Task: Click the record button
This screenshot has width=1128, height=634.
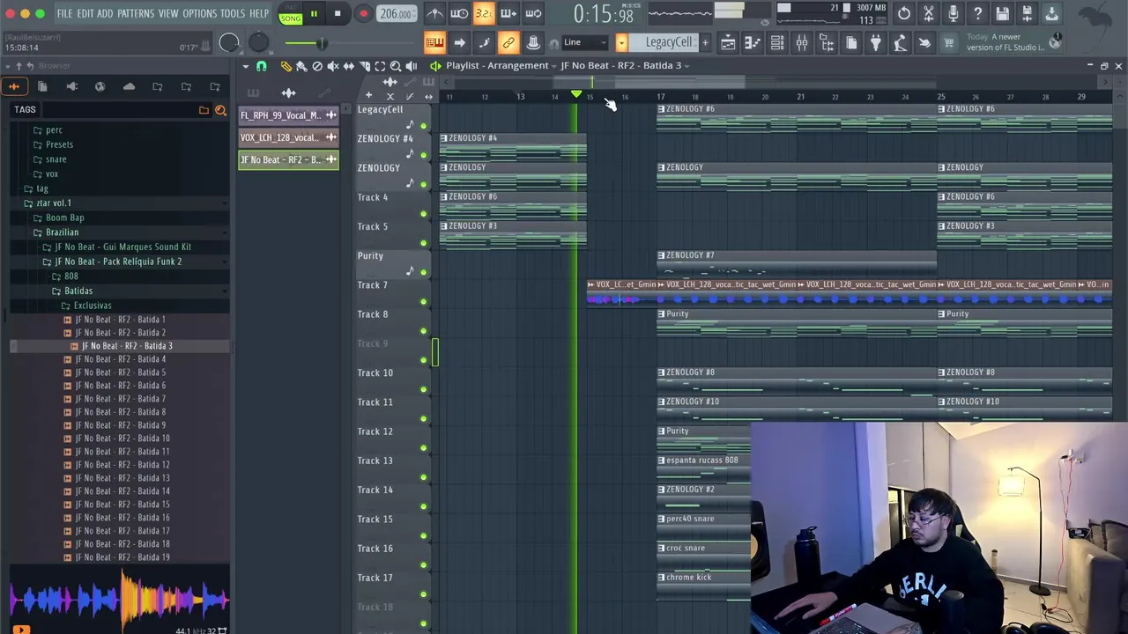Action: pyautogui.click(x=363, y=14)
